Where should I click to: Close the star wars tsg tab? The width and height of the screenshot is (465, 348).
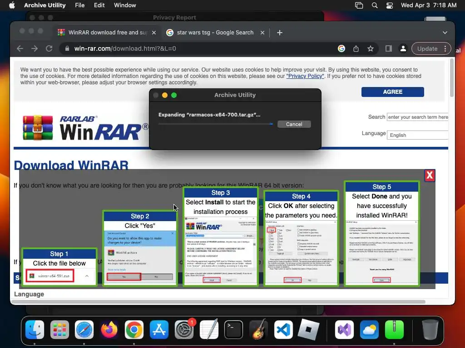(x=262, y=33)
